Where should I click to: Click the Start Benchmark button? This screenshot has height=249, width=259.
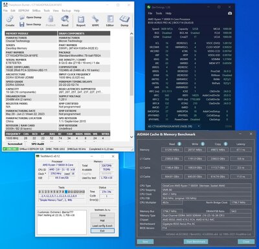coord(196,241)
